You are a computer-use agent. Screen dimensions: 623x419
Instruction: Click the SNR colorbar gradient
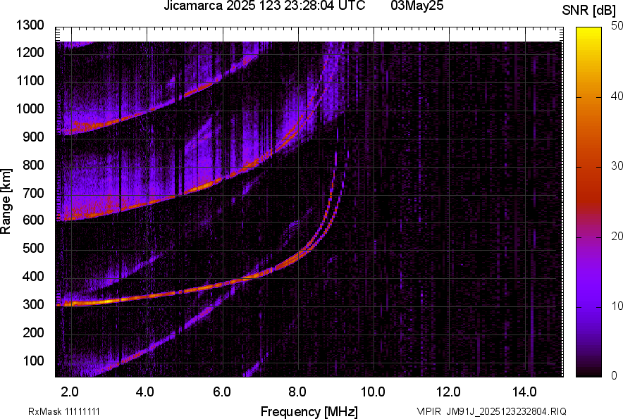(589, 202)
